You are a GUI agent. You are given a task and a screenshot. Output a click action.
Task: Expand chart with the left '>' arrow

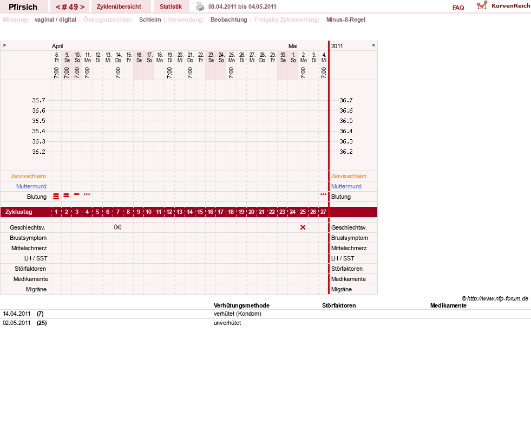(4, 45)
